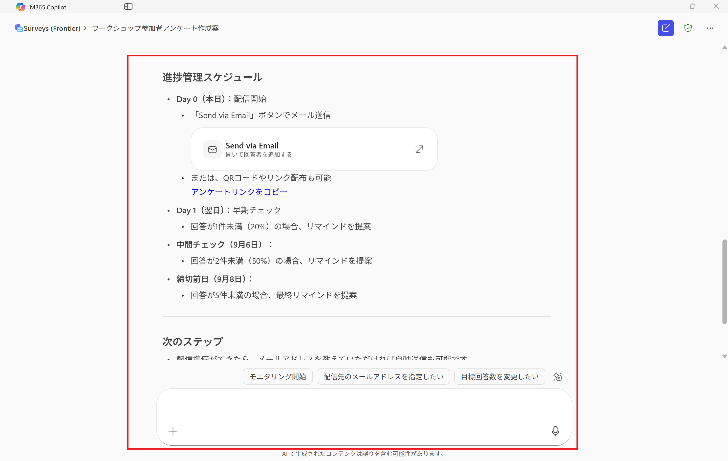Activate voice input with the microphone icon

pyautogui.click(x=555, y=431)
